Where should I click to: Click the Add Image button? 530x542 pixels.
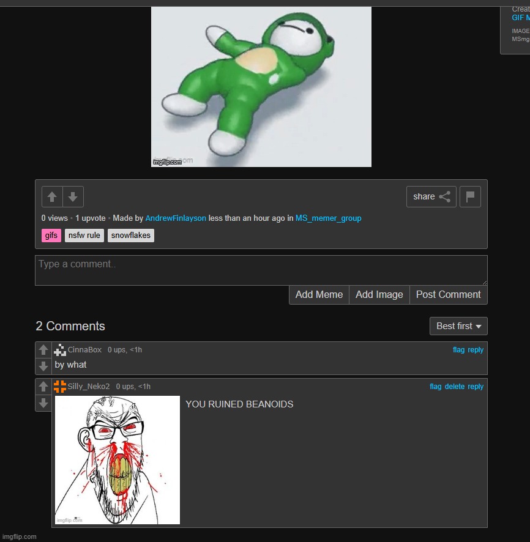(379, 294)
